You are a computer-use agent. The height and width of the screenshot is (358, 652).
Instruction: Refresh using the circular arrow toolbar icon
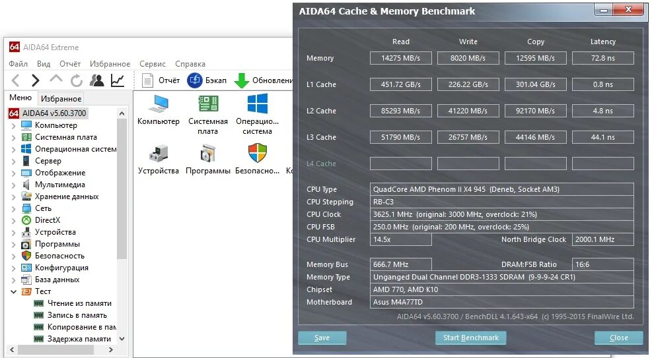[77, 80]
